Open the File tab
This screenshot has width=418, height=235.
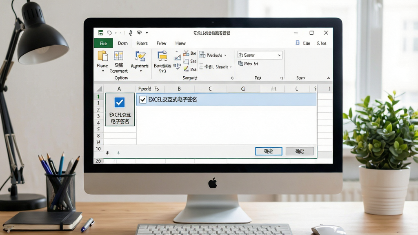[x=103, y=43]
